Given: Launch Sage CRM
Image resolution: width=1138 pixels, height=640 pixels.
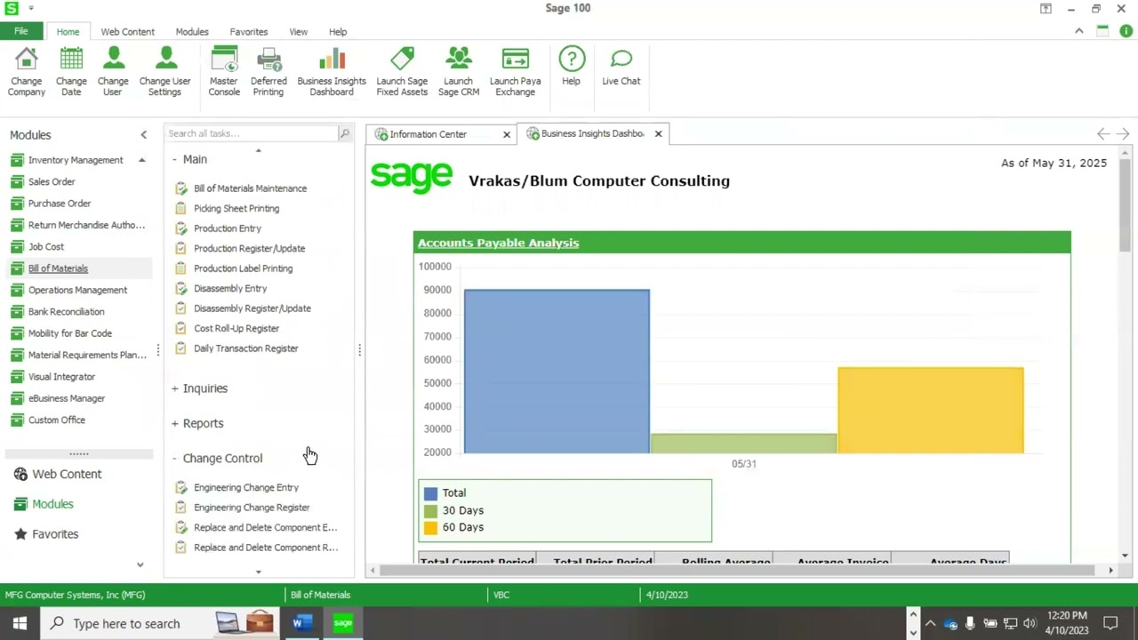Looking at the screenshot, I should (459, 71).
